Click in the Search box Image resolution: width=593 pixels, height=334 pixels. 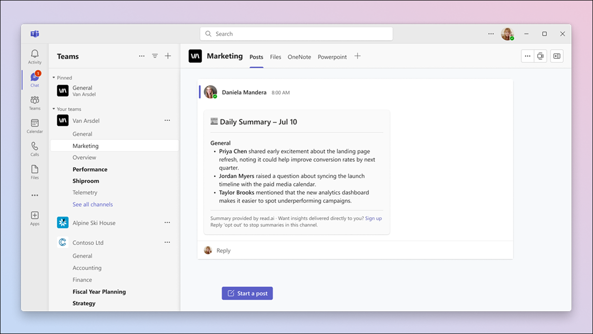296,34
